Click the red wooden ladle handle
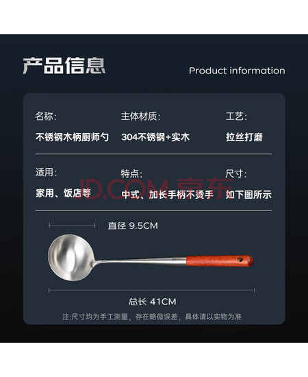Image resolution: width=308 pixels, height=377 pixels. pos(220,261)
